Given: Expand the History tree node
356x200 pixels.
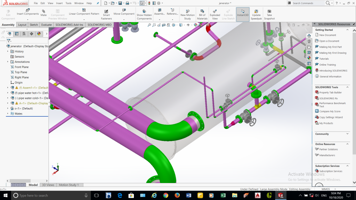Looking at the screenshot, I should pyautogui.click(x=8, y=51).
